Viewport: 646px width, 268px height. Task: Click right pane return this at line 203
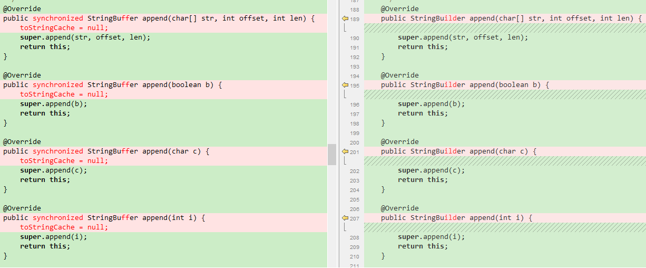(423, 180)
